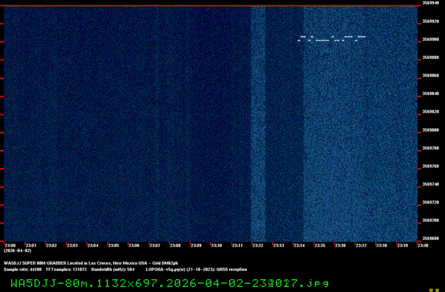This screenshot has width=445, height=292.
Task: Select the 23:09 time label
Action: click(196, 245)
